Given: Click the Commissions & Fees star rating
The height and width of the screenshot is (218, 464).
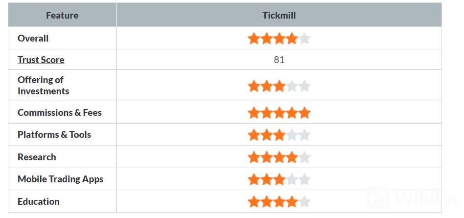Looking at the screenshot, I should point(279,113).
